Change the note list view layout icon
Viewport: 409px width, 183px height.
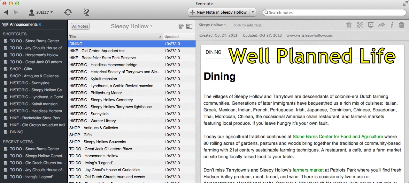coord(189,26)
